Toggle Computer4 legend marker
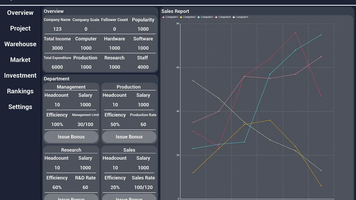The height and width of the screenshot is (200, 356). 223,17
